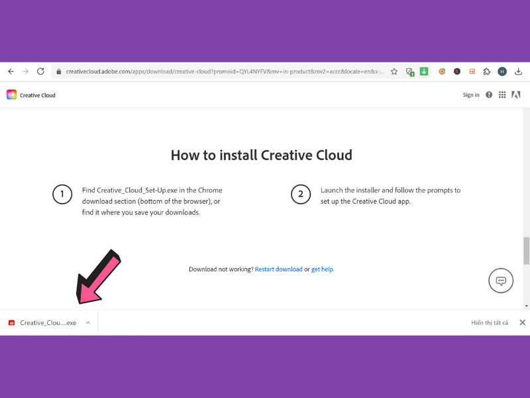
Task: Open the chat feedback bubble icon
Action: (x=501, y=280)
